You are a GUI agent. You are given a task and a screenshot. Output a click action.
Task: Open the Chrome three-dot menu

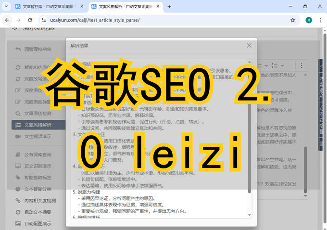pyautogui.click(x=320, y=20)
